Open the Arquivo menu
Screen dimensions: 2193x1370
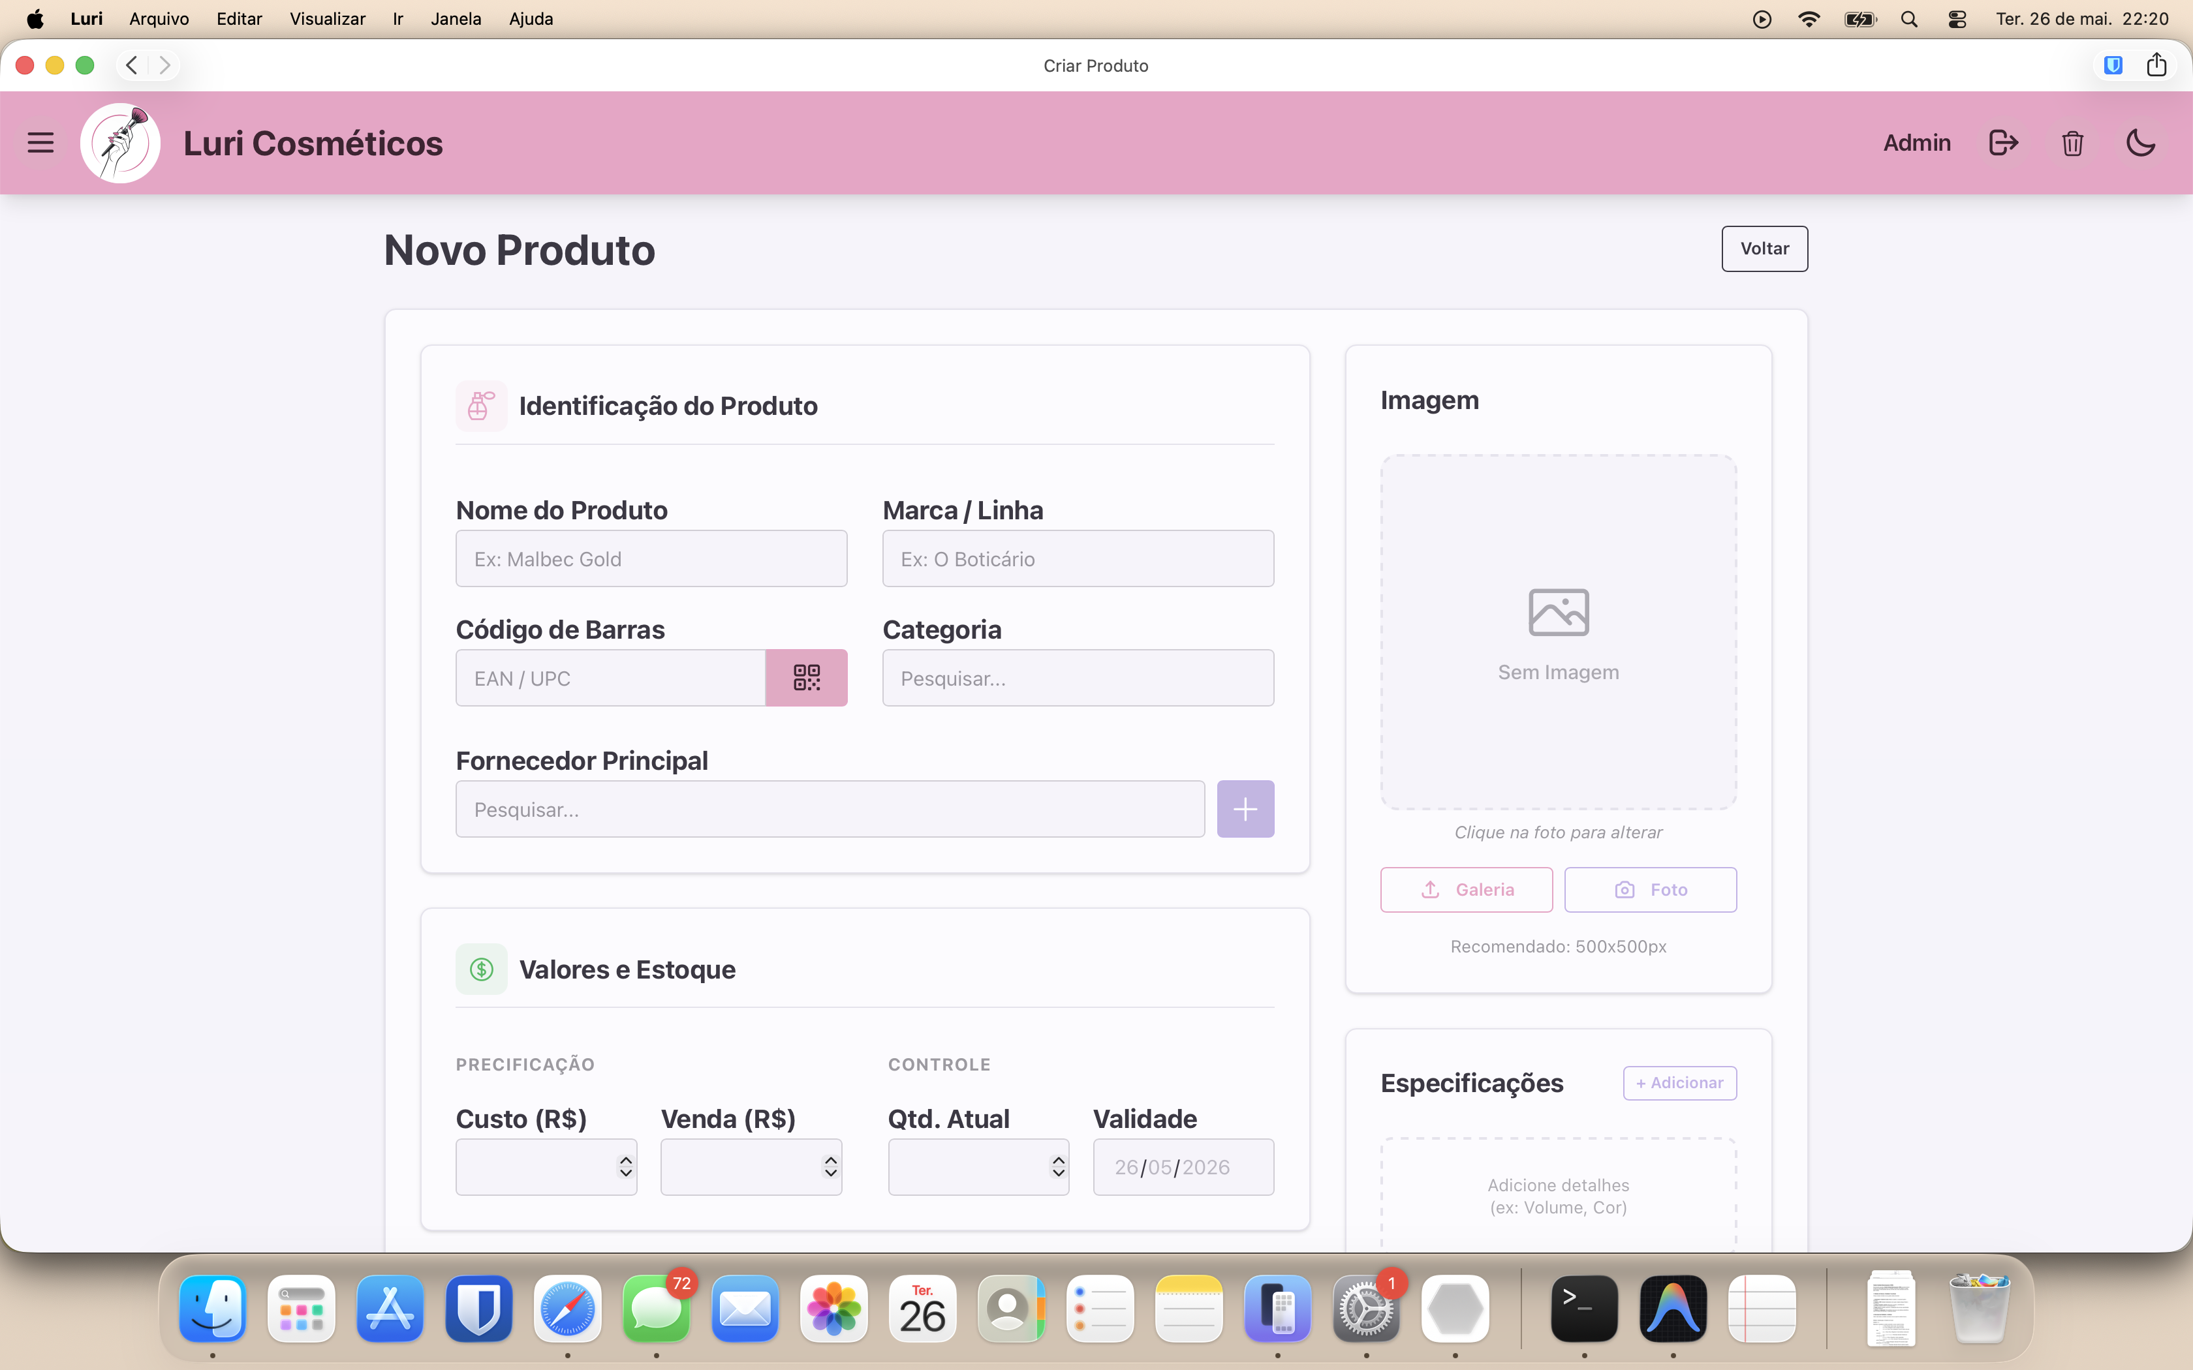point(159,19)
